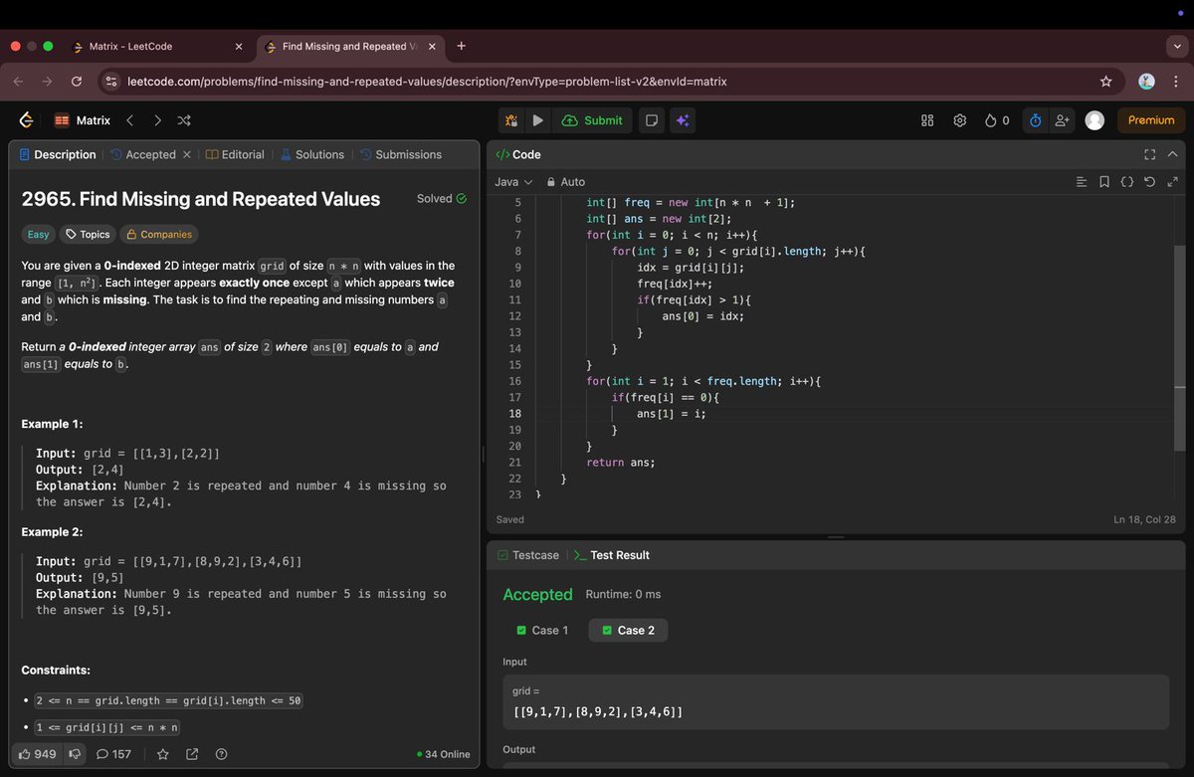The image size is (1194, 777).
Task: Expand the editor with diagonal arrows icon
Action: 1172,182
